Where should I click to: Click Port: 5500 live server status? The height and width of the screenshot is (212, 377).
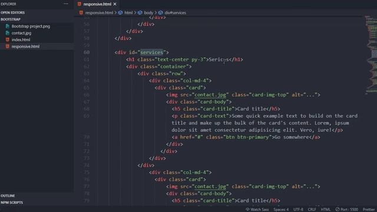tap(349, 210)
